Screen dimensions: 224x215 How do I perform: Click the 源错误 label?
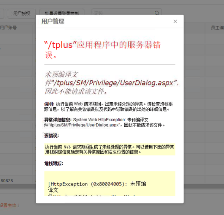[x=52, y=136]
